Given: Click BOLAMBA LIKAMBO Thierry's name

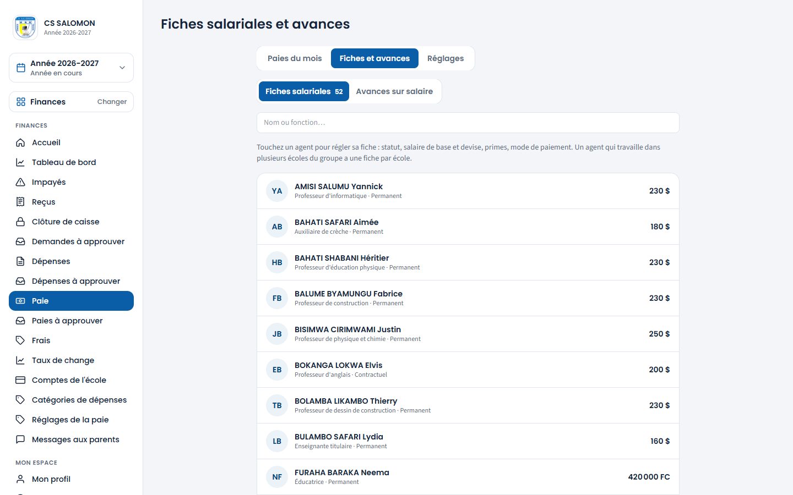Looking at the screenshot, I should 346,401.
